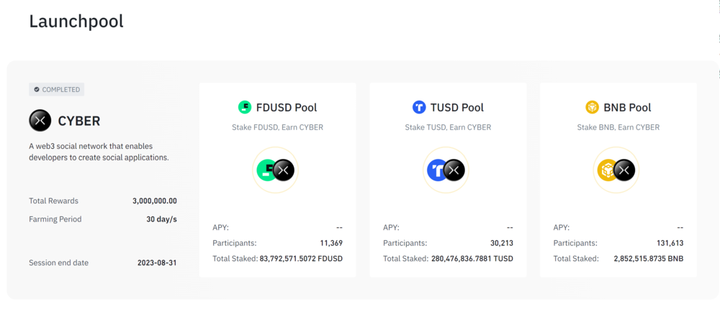Open the TUSD Pool title

pos(457,108)
